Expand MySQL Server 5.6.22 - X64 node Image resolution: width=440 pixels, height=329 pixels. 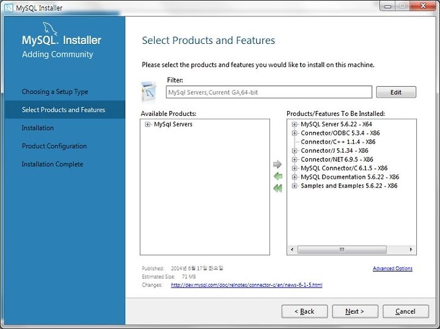(x=295, y=124)
